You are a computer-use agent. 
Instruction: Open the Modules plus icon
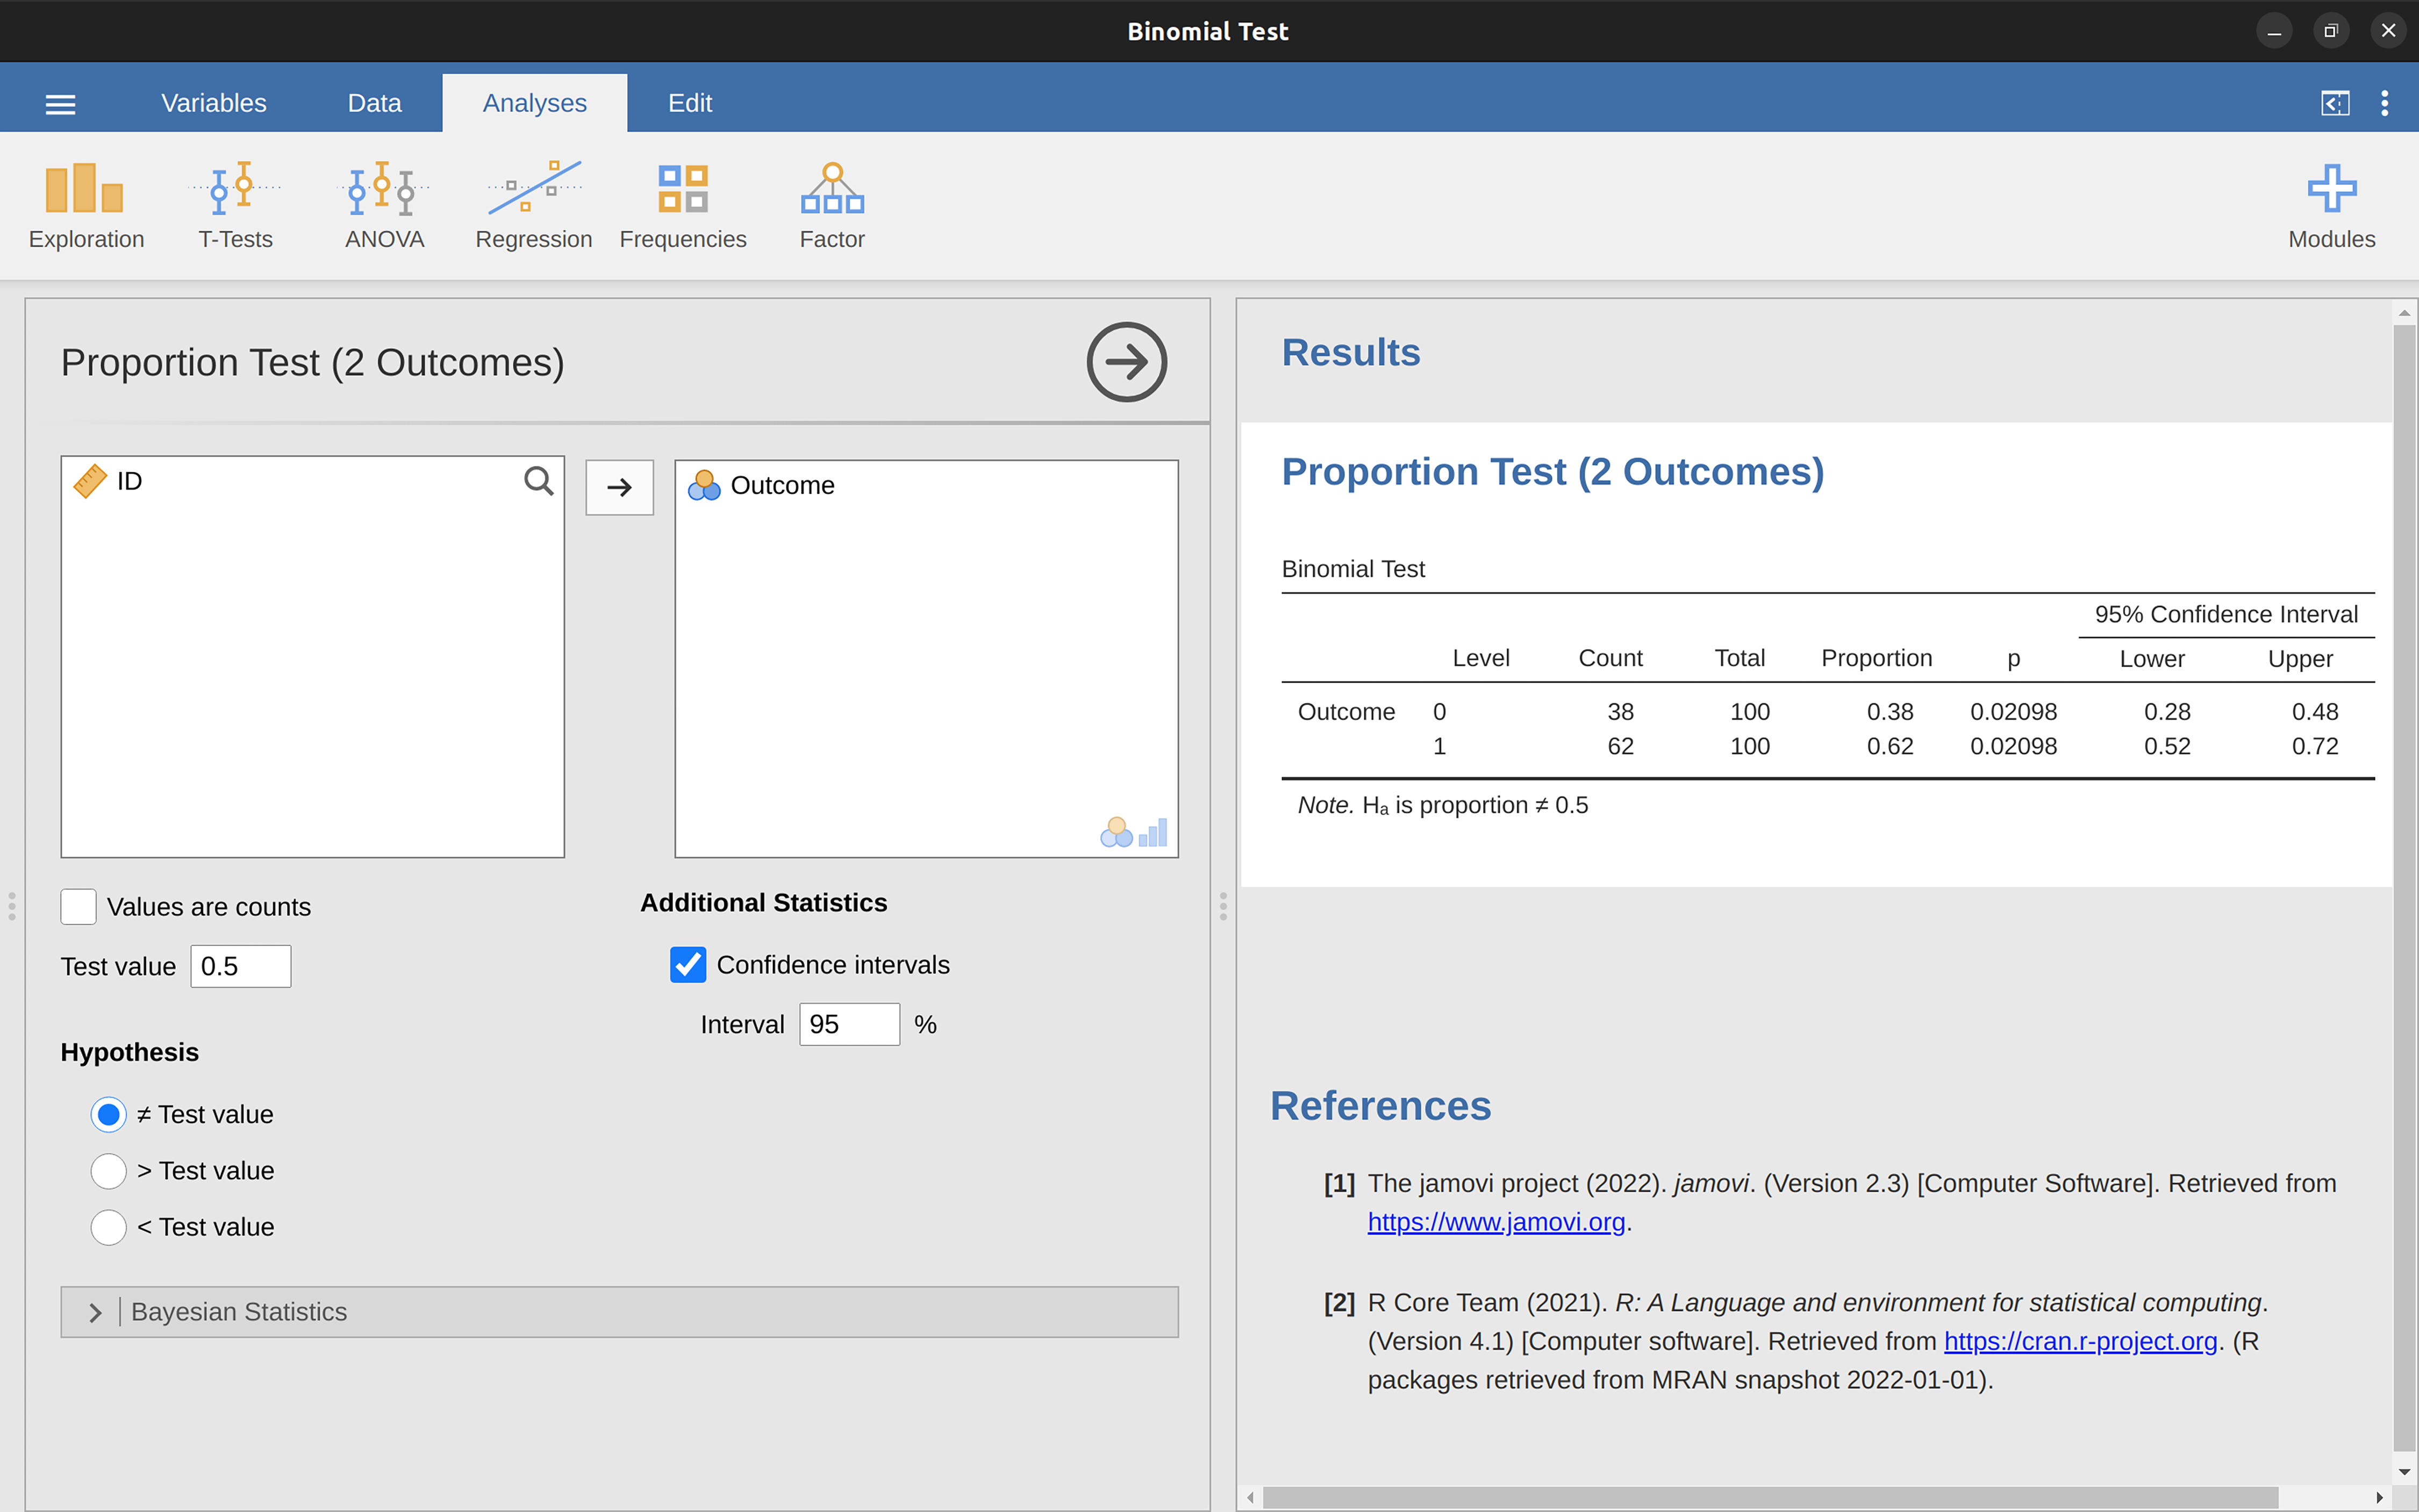pos(2330,205)
